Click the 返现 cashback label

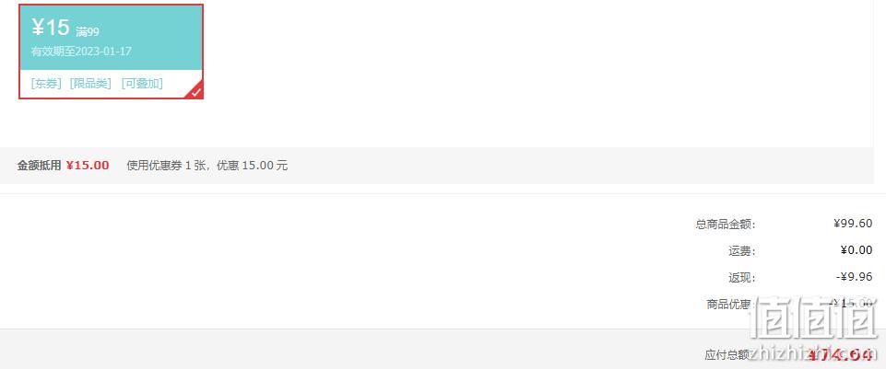tap(742, 278)
